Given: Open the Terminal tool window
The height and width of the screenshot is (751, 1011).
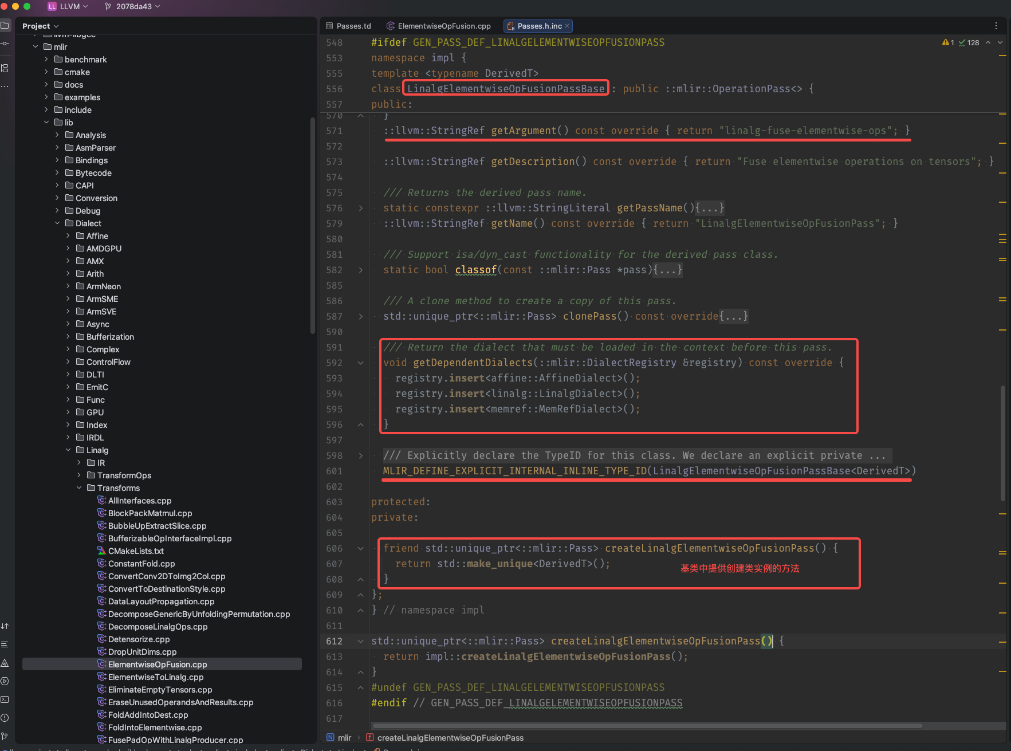Looking at the screenshot, I should coord(5,699).
